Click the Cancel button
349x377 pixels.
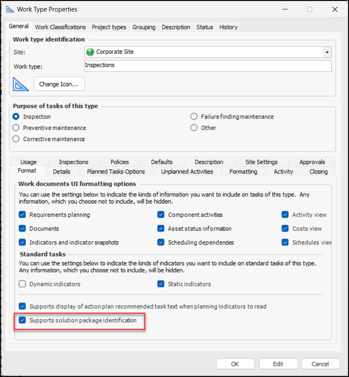(x=320, y=364)
